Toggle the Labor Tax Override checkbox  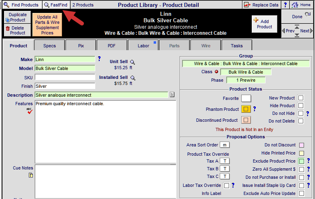click(x=226, y=186)
